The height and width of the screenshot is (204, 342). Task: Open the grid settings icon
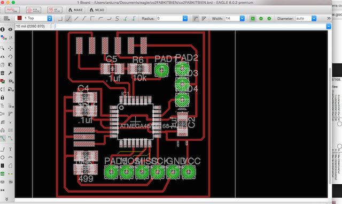click(x=6, y=19)
